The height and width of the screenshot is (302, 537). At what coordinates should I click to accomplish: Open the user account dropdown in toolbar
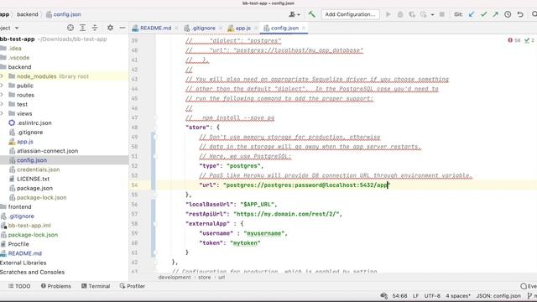click(x=295, y=14)
